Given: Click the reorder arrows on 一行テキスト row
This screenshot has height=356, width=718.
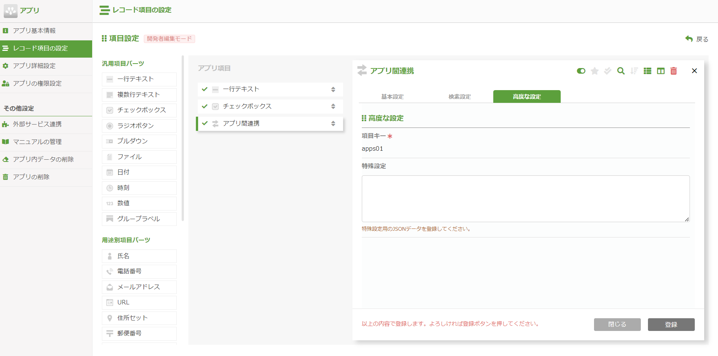Looking at the screenshot, I should coord(333,89).
